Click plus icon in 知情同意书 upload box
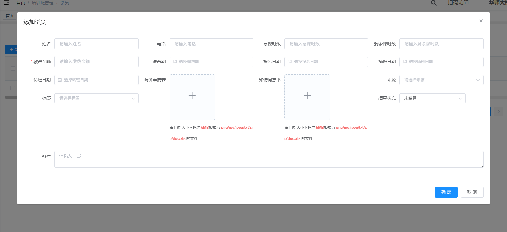This screenshot has height=232, width=507. (307, 96)
